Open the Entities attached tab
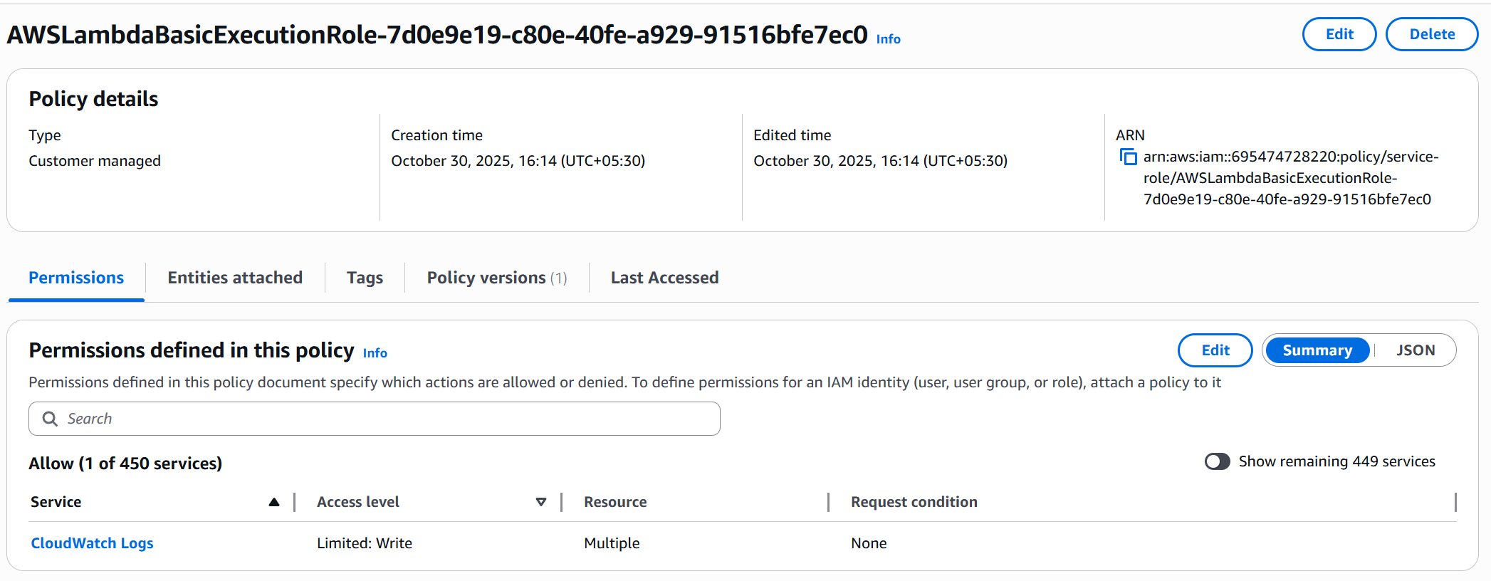The image size is (1491, 581). tap(235, 278)
